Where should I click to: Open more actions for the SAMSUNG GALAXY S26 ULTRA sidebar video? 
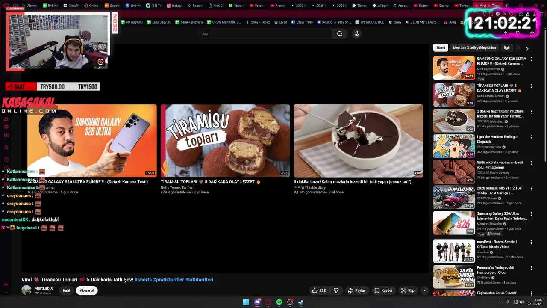pos(531,59)
